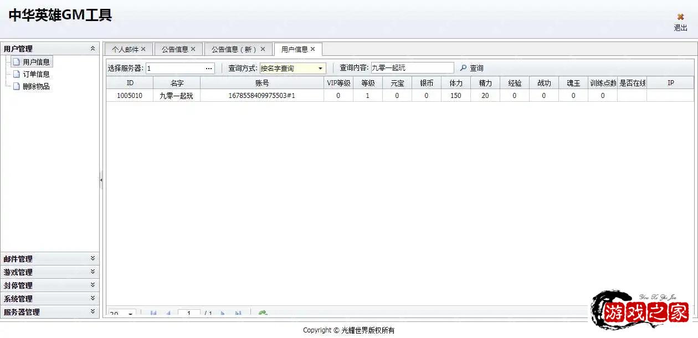Click the green refresh icon in pager
The height and width of the screenshot is (338, 698).
(x=263, y=313)
